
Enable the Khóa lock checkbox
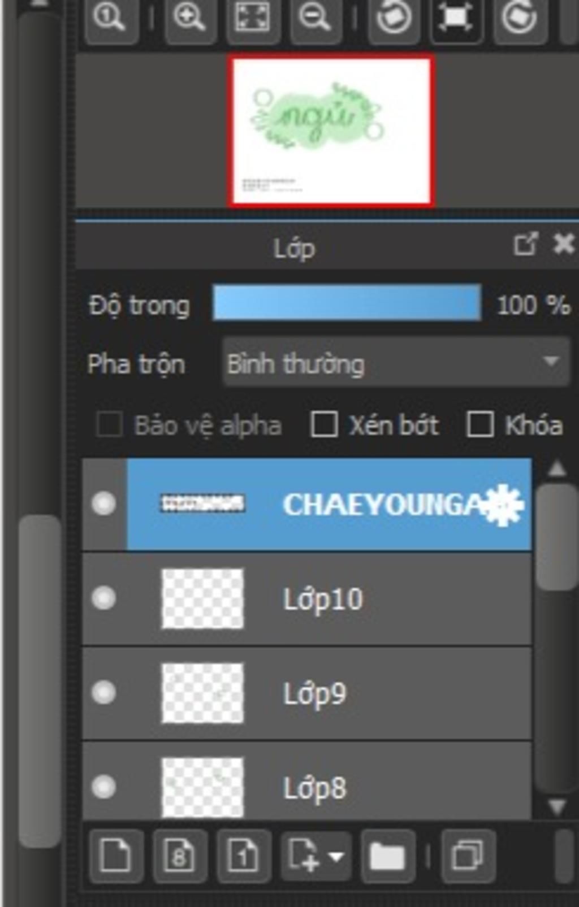tap(479, 425)
